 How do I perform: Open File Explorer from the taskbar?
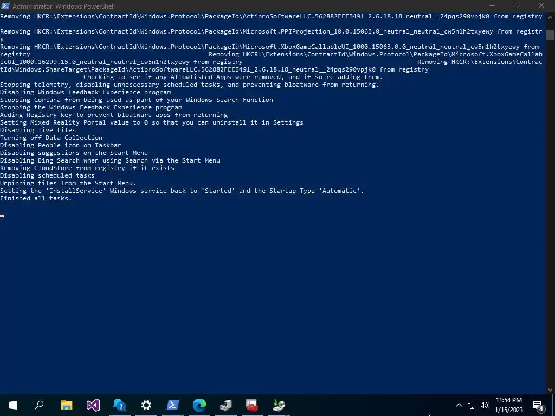click(x=66, y=405)
